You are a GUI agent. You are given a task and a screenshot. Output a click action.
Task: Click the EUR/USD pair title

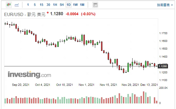pyautogui.click(x=14, y=14)
